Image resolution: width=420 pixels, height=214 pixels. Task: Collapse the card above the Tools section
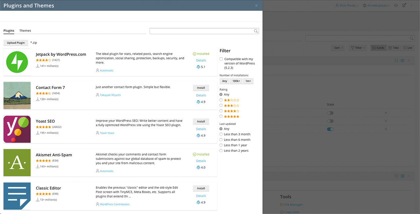(x=409, y=176)
